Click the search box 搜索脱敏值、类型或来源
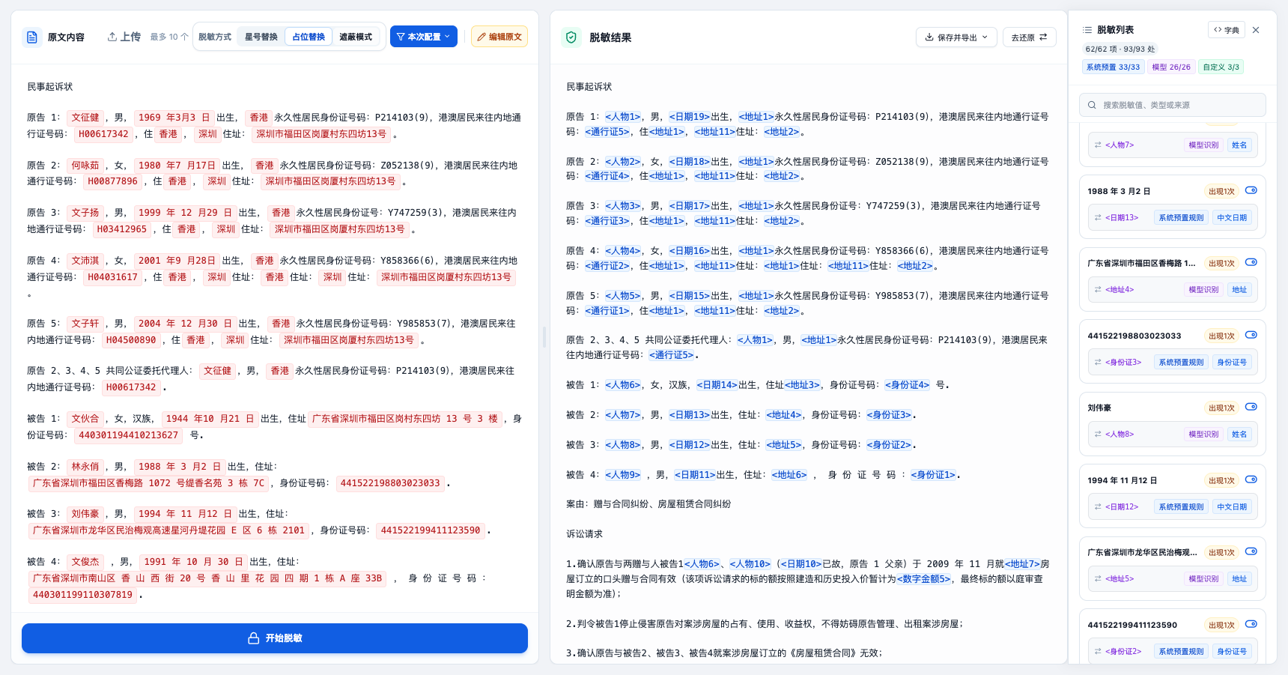 (1173, 105)
